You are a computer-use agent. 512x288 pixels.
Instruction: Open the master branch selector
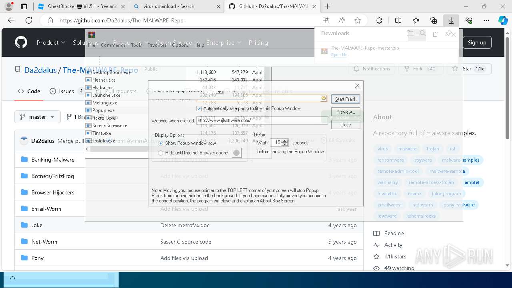click(x=38, y=117)
